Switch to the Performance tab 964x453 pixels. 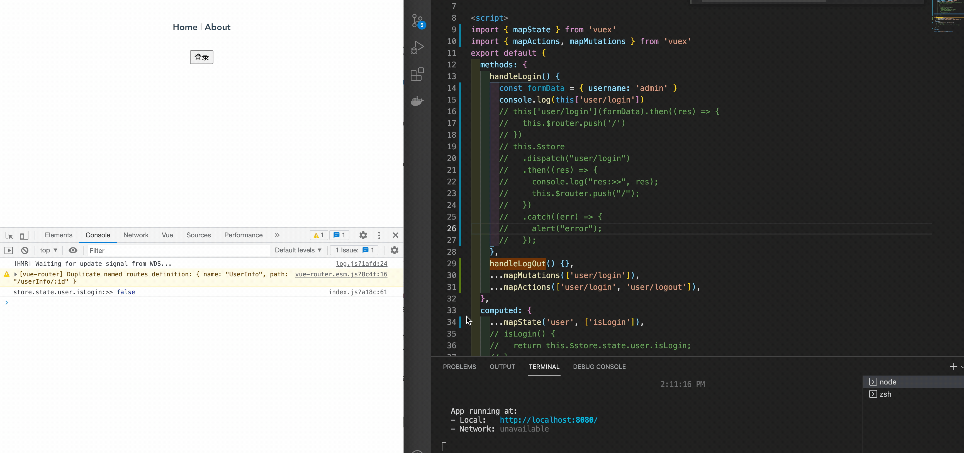(244, 235)
